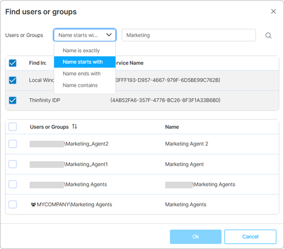Click the Cancel button
Image resolution: width=284 pixels, height=249 pixels.
(250, 237)
